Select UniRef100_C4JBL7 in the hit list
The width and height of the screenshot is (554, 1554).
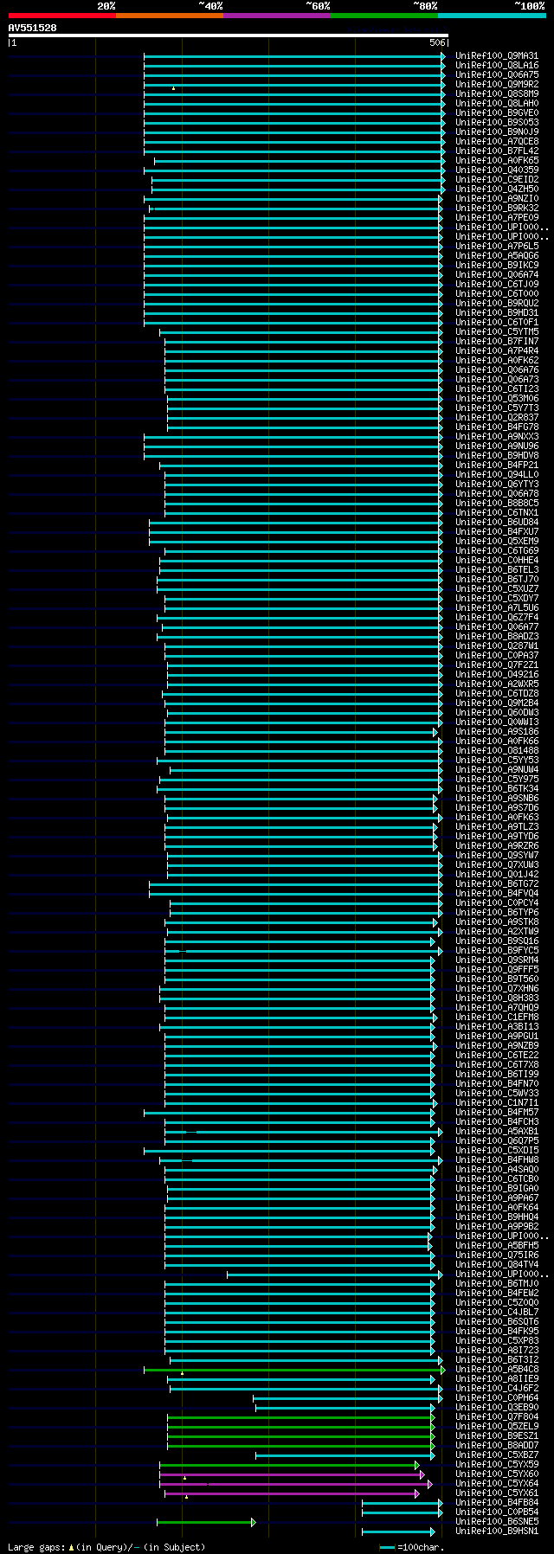click(x=497, y=1313)
